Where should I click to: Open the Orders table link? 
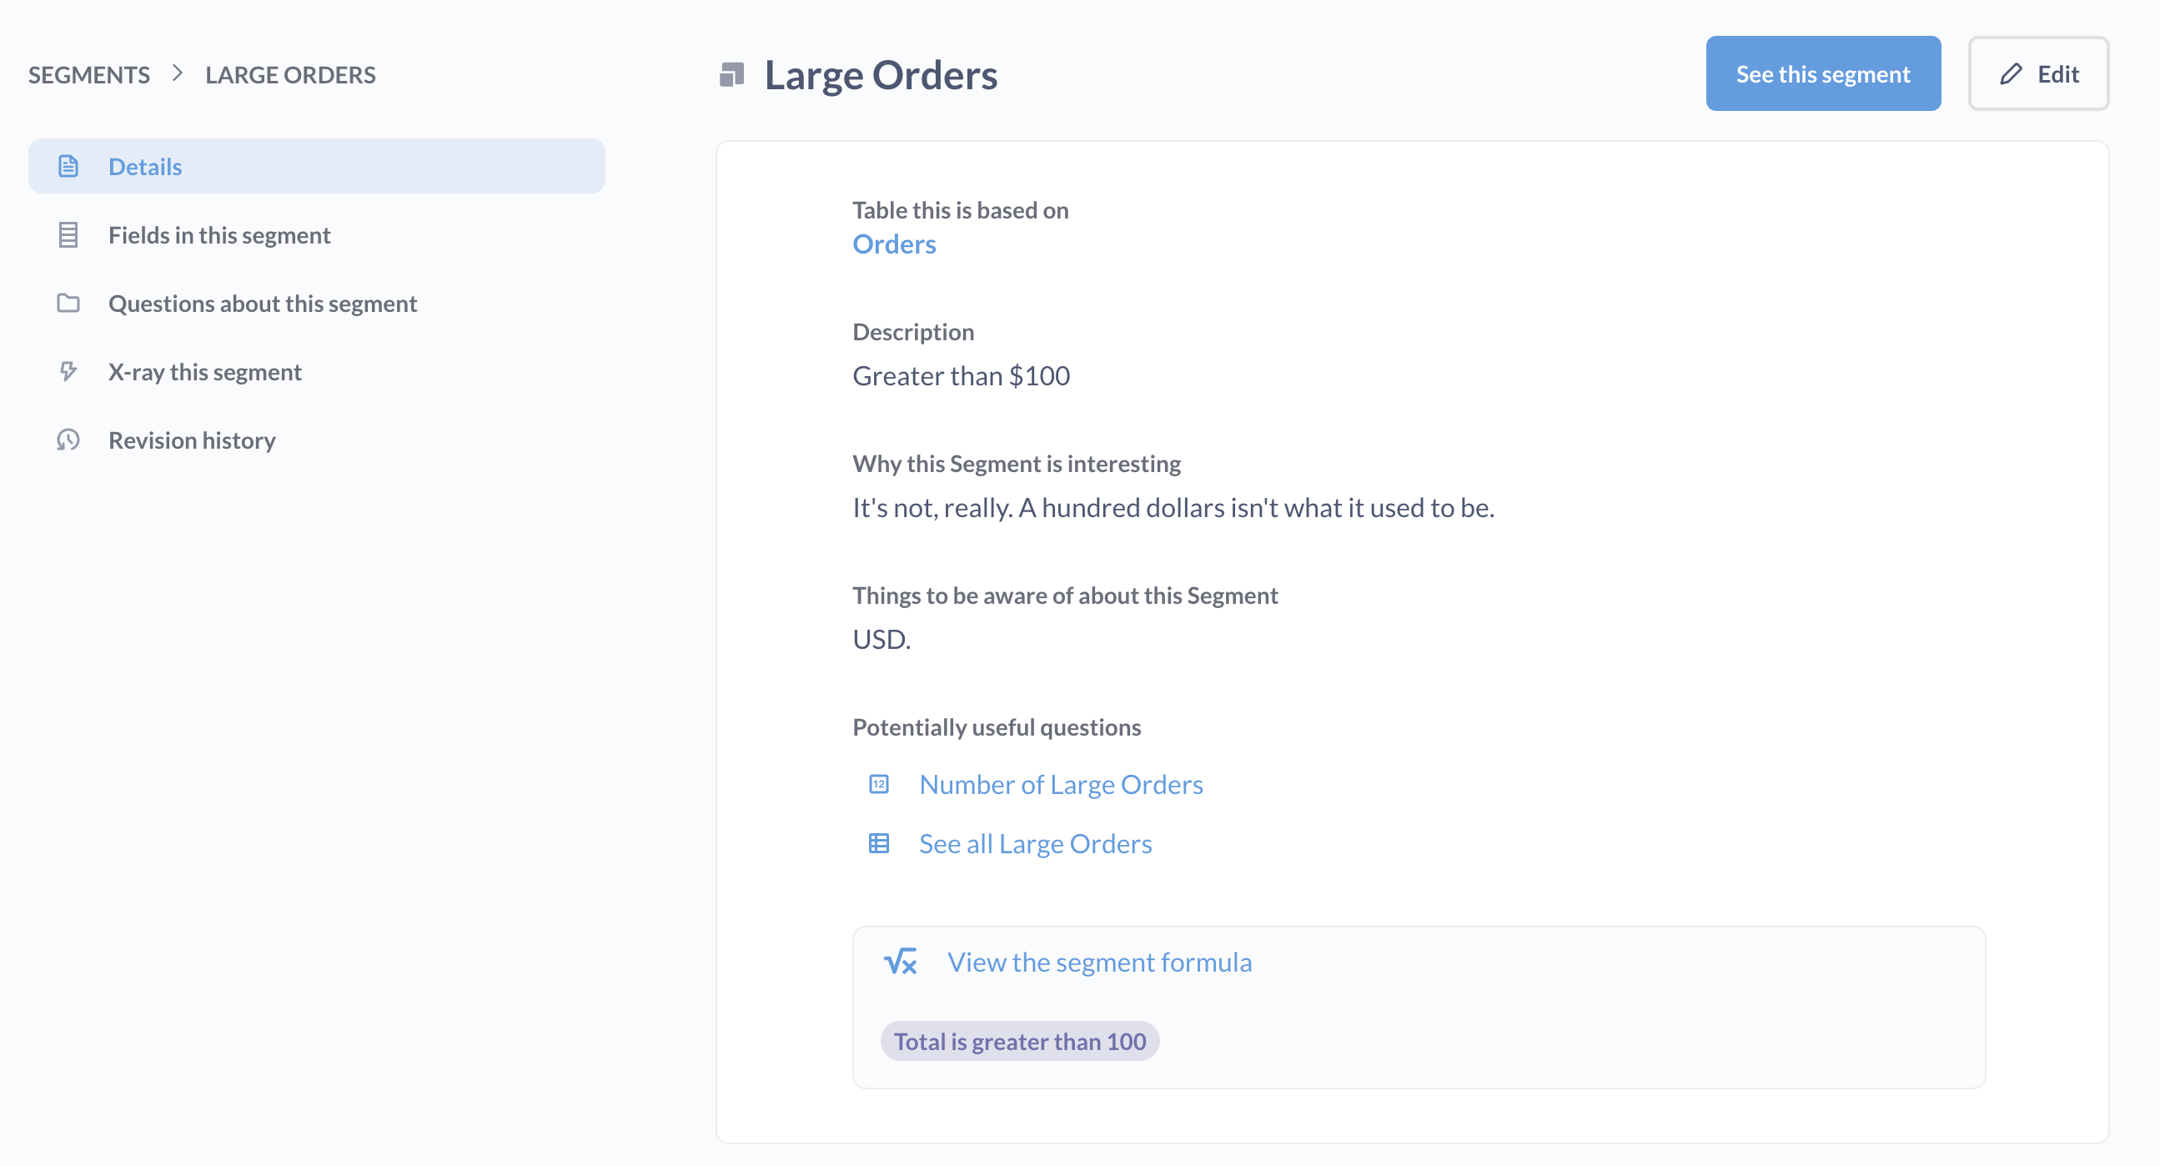tap(894, 244)
